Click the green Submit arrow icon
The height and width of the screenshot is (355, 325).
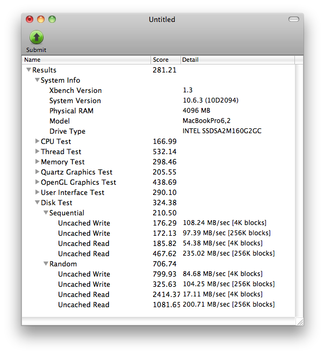(x=37, y=37)
